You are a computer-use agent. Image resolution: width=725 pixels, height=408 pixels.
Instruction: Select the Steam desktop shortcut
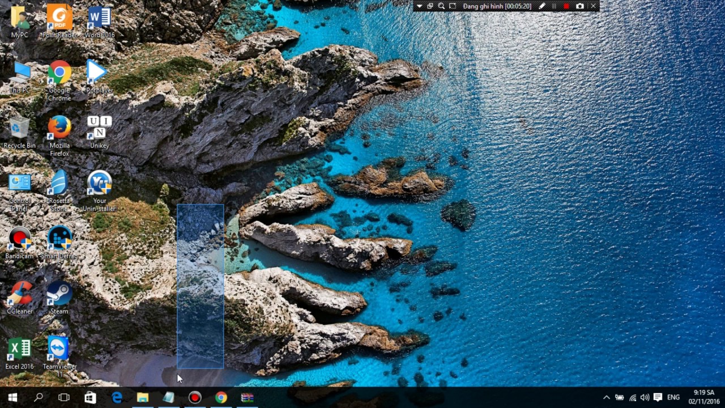click(59, 298)
